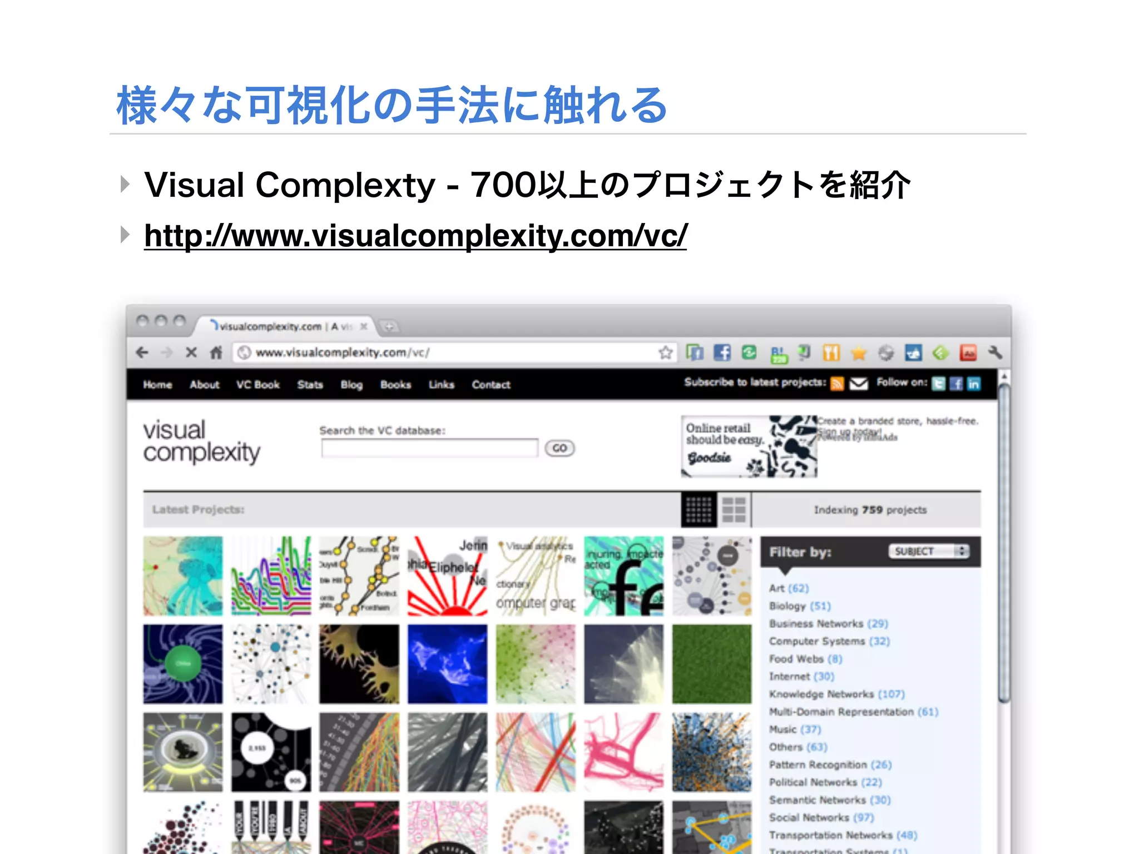Stop page loading with the X button
The height and width of the screenshot is (854, 1139).
191,352
